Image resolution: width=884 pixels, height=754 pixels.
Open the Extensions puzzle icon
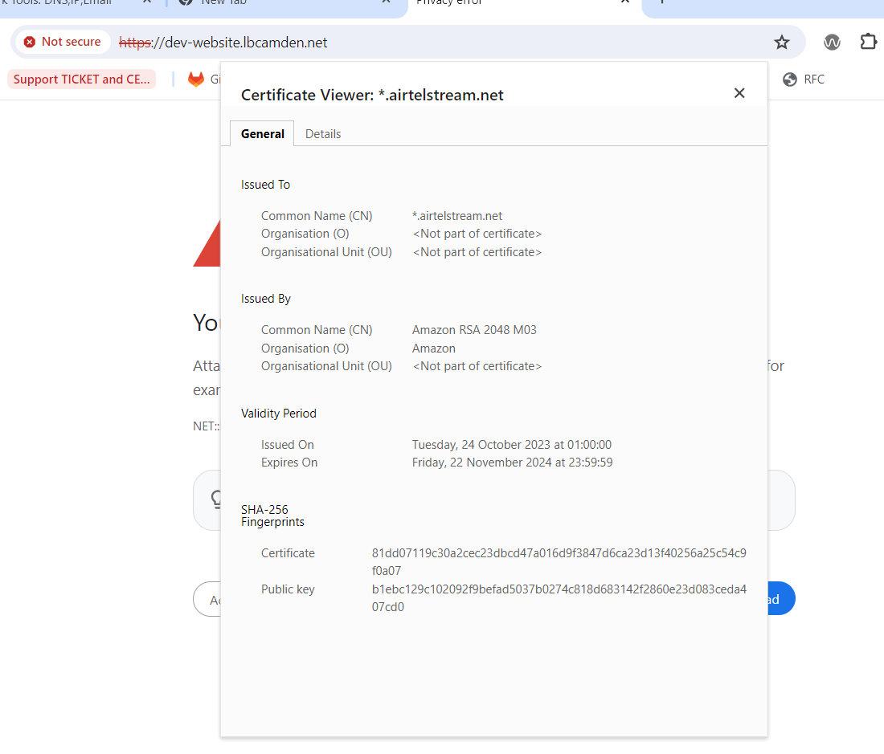click(868, 43)
